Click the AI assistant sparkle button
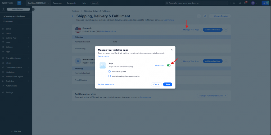Viewport: 271px width, 135px height. 265,3
